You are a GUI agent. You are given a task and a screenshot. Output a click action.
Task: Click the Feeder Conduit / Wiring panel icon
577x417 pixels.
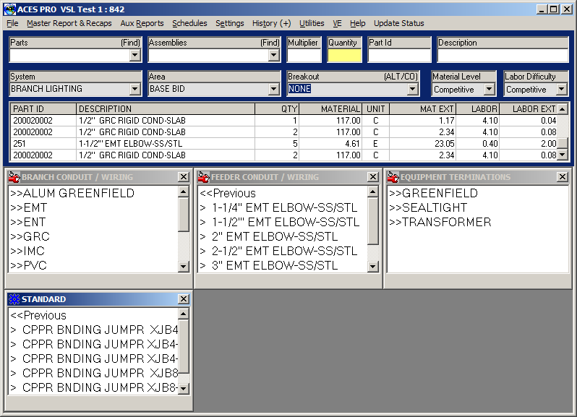click(204, 177)
